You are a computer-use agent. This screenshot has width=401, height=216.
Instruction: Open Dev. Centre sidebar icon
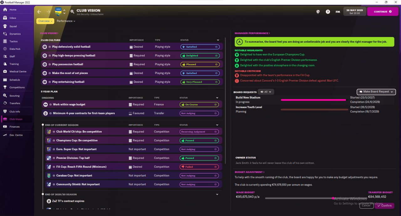(x=5, y=135)
